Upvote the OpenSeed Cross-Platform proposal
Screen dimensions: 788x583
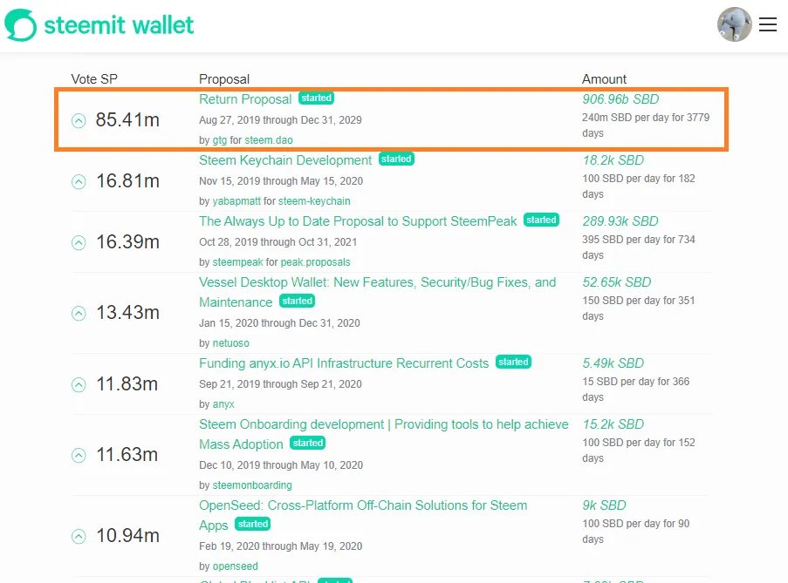79,536
